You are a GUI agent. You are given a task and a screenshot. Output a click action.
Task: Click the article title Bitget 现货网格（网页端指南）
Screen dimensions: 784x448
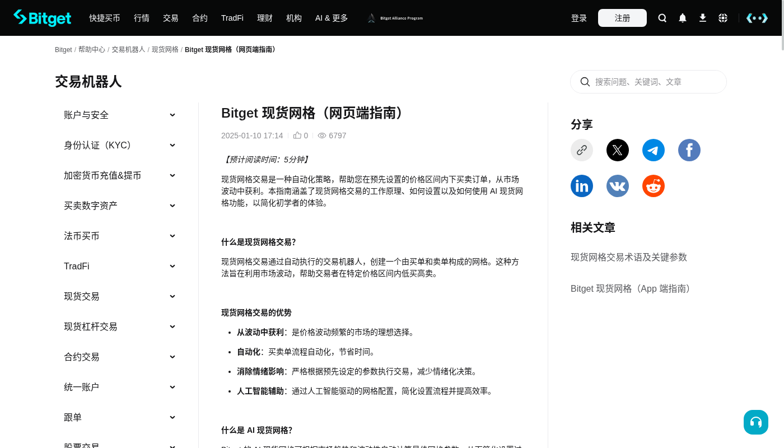coord(314,113)
